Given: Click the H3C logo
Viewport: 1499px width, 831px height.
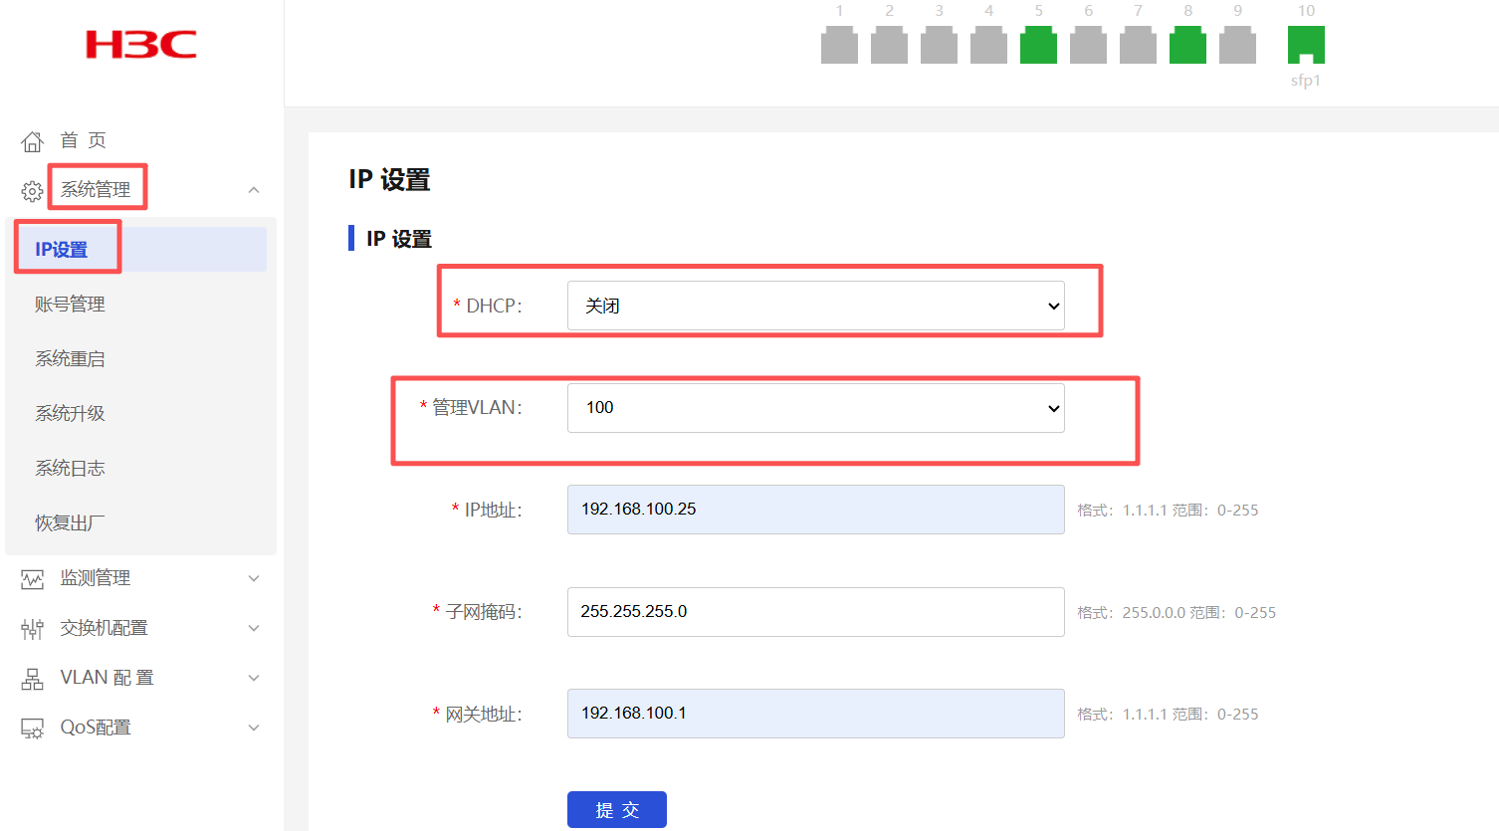Looking at the screenshot, I should [x=140, y=45].
